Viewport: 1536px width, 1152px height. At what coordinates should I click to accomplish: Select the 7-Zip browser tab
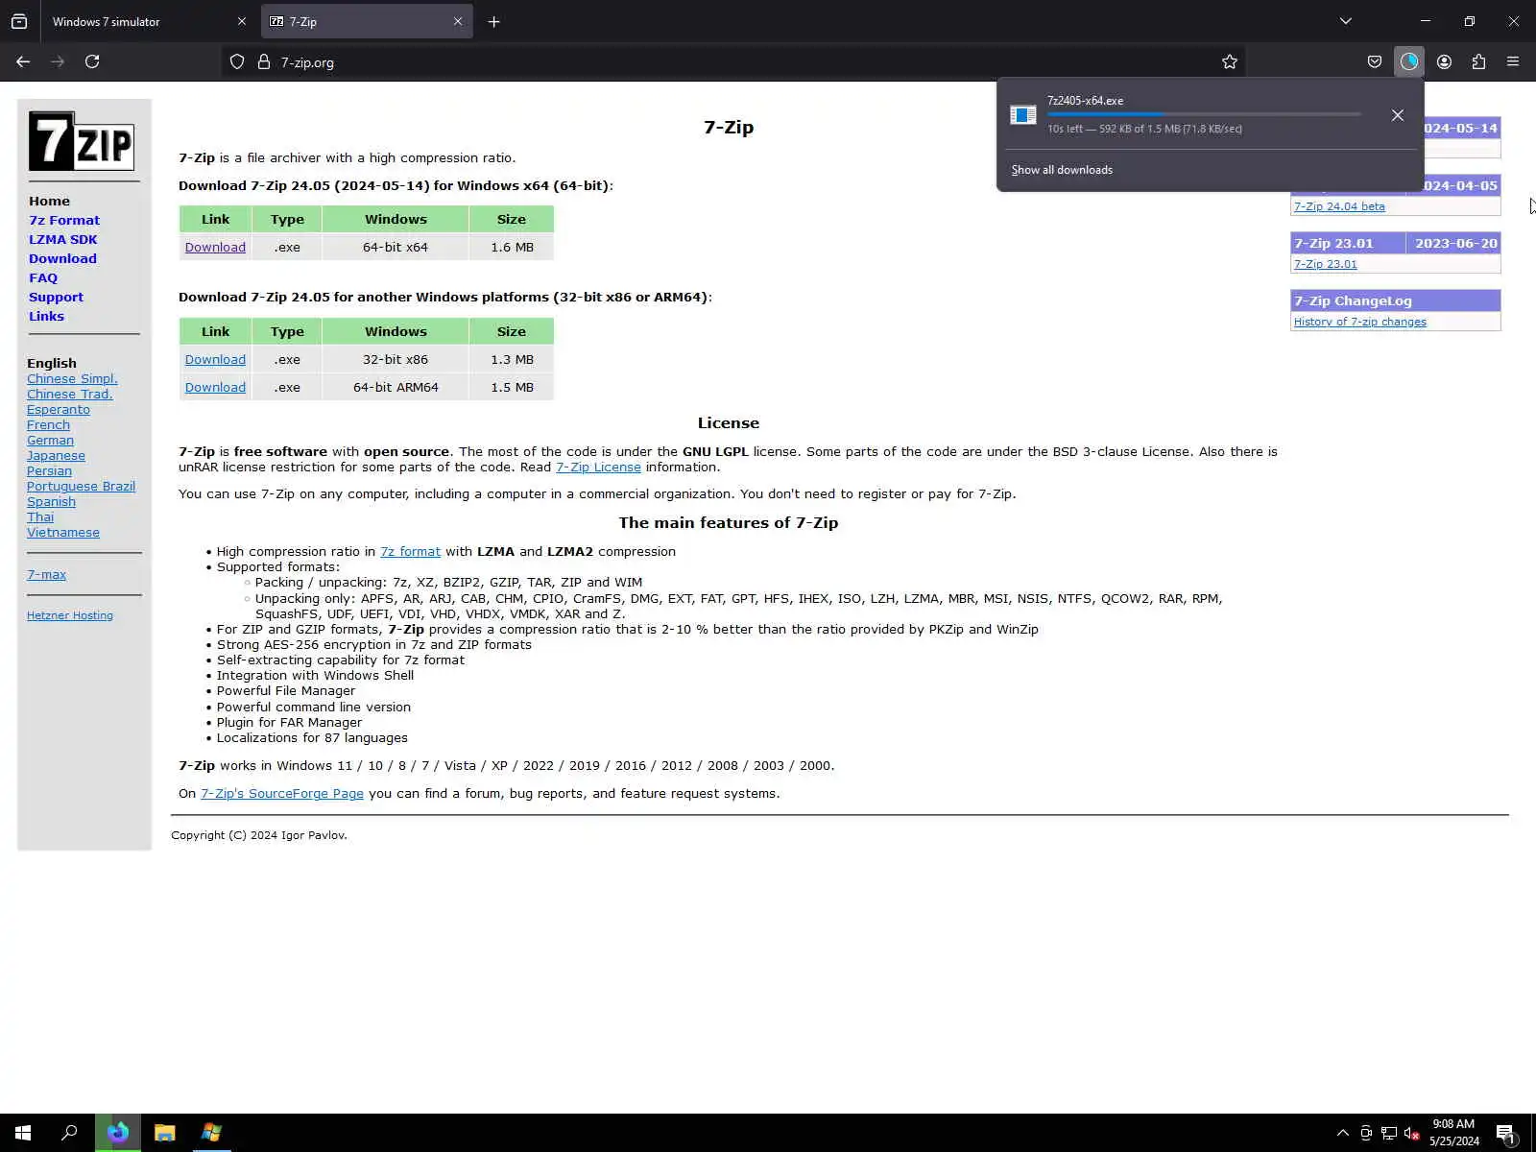pyautogui.click(x=367, y=21)
